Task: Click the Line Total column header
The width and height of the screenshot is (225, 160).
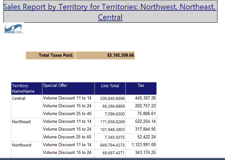Action: click(110, 88)
